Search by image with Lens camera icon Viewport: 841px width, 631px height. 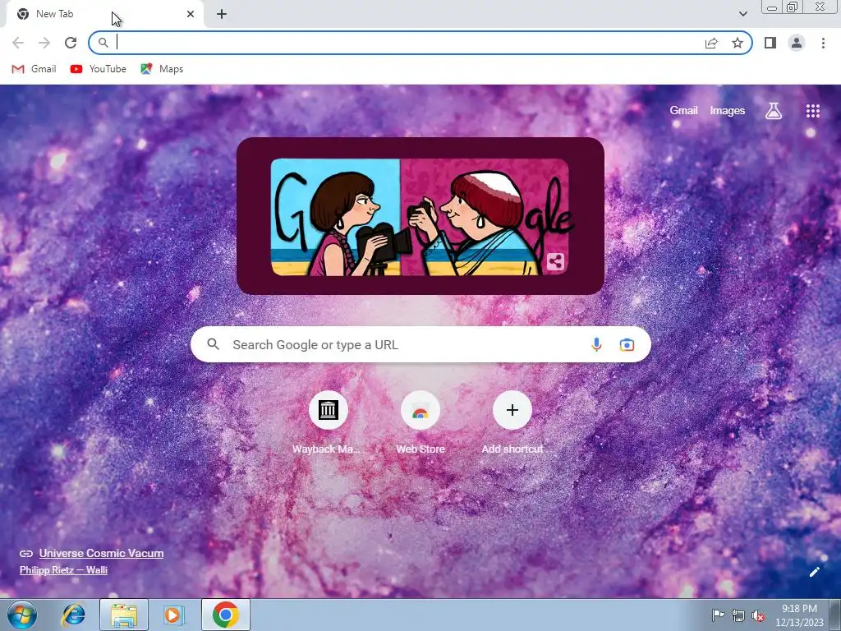pos(627,344)
